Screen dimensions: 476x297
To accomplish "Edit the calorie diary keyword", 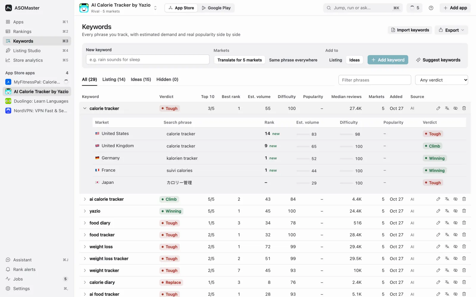I will 438,282.
